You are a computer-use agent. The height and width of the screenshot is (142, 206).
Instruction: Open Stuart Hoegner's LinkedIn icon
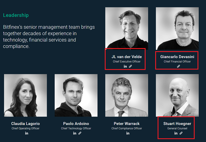click(176, 133)
